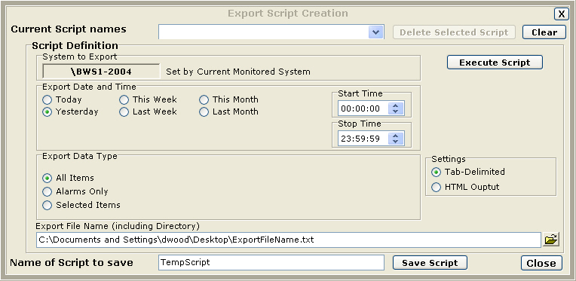Decrease Start Time with down arrow

click(x=395, y=111)
